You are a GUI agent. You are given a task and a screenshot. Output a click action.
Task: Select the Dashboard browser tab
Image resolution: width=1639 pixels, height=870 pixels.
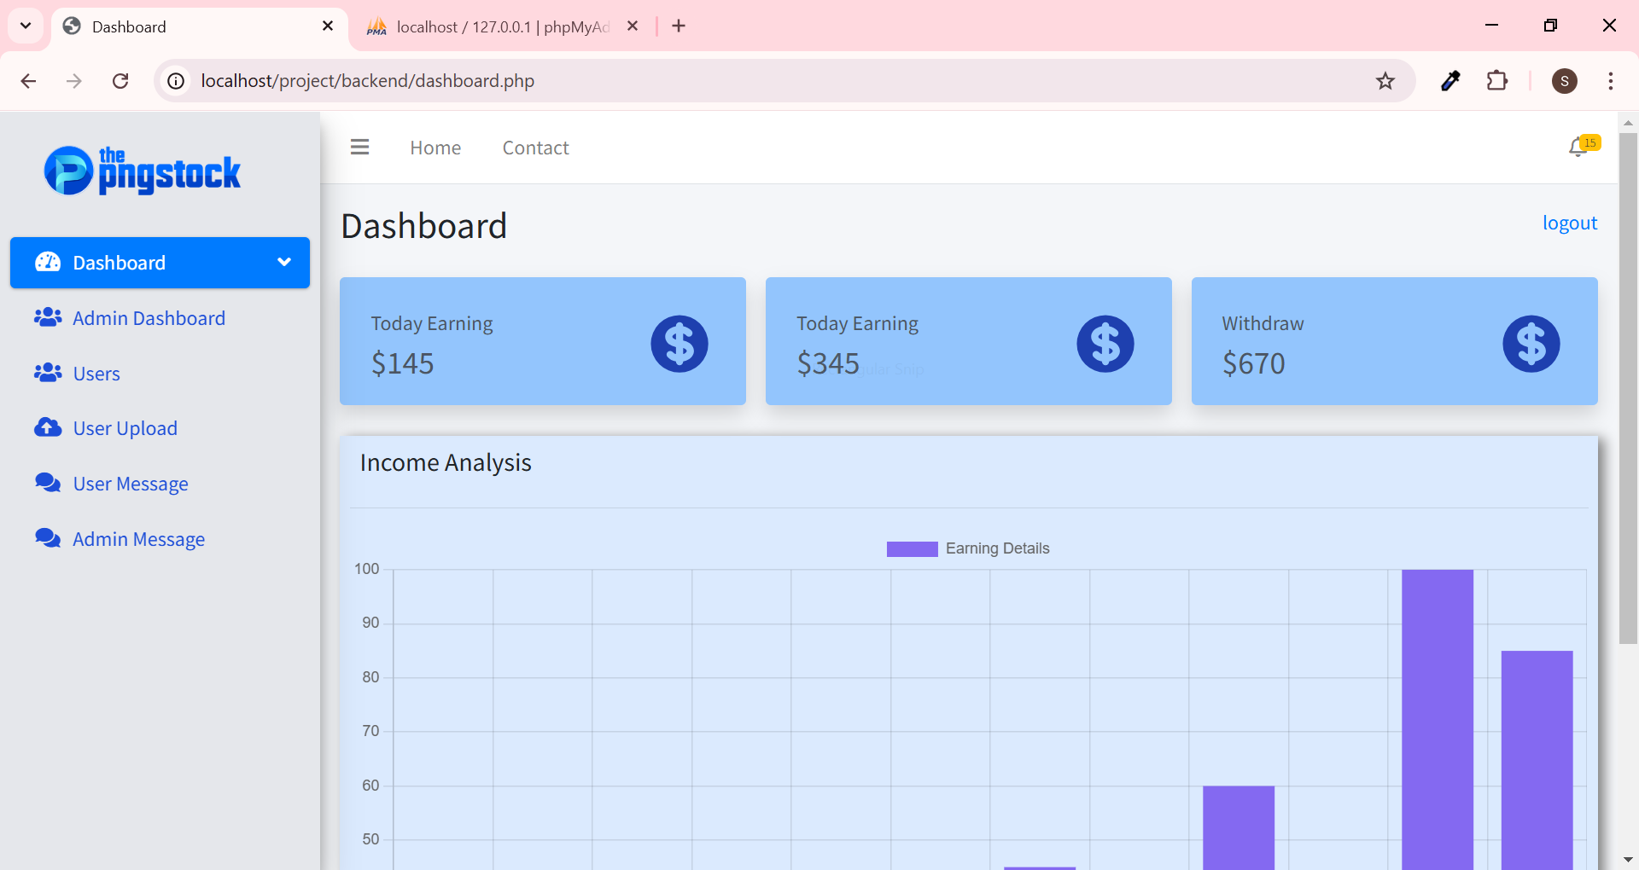[201, 26]
